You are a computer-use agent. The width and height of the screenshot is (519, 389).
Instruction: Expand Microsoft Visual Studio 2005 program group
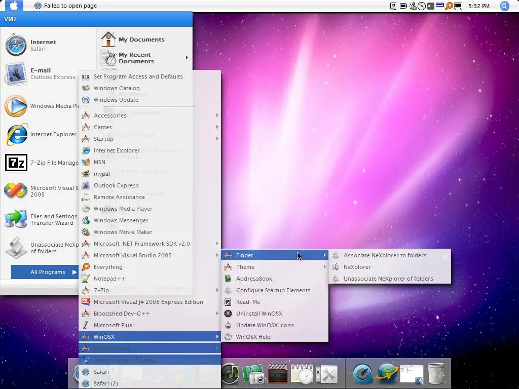pos(150,255)
